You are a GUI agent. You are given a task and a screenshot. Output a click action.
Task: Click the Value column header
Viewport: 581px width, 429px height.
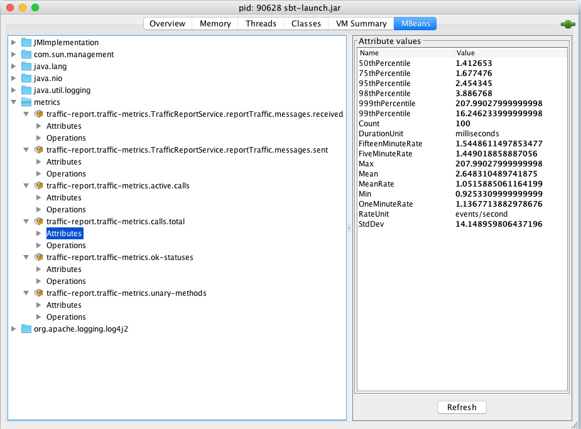[x=510, y=53]
